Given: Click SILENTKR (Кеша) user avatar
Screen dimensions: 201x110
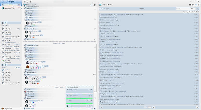Looking at the screenshot, I should [x=27, y=36].
